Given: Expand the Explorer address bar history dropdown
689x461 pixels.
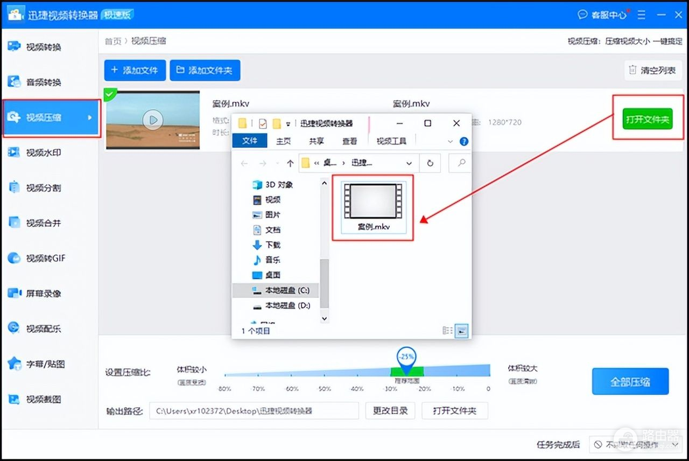Looking at the screenshot, I should 409,163.
